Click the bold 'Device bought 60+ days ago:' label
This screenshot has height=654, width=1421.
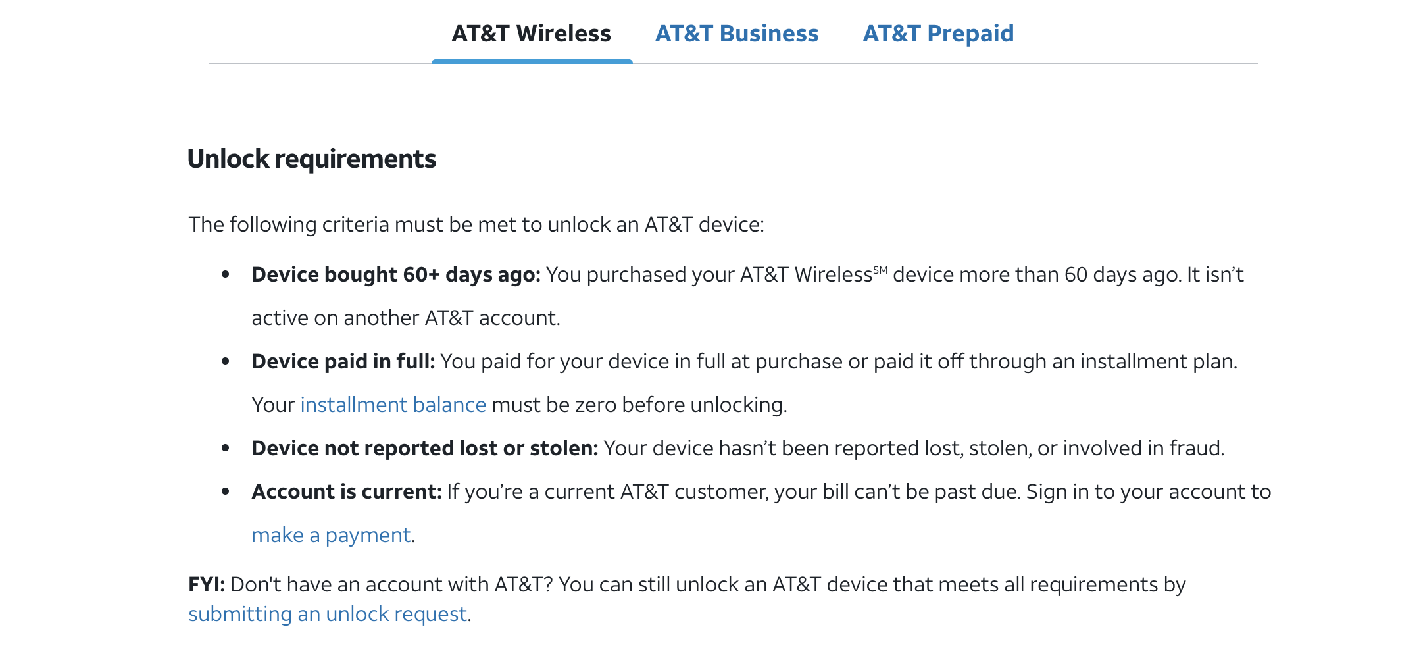395,274
